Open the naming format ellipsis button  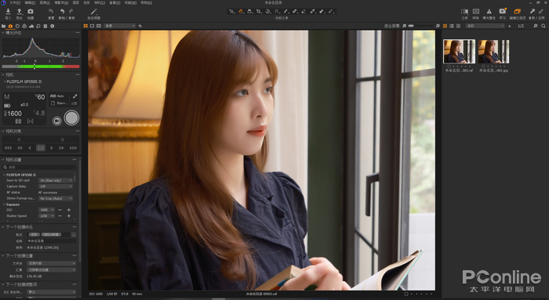click(74, 235)
